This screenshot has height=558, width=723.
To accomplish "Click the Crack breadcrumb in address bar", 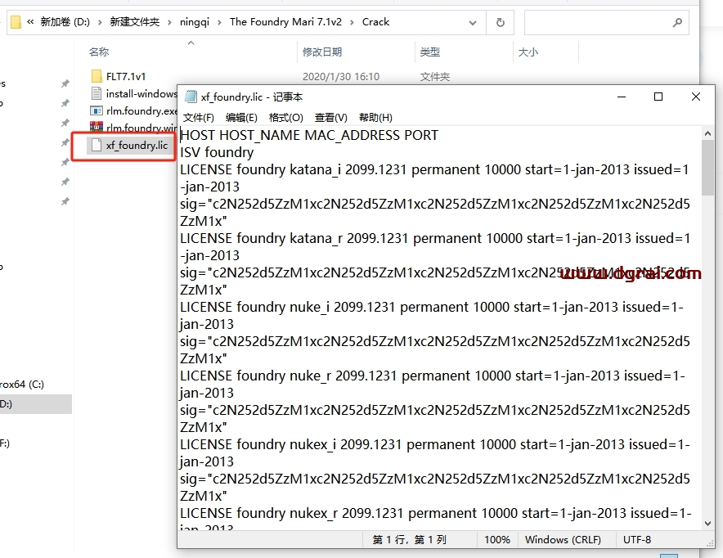I will coord(375,21).
